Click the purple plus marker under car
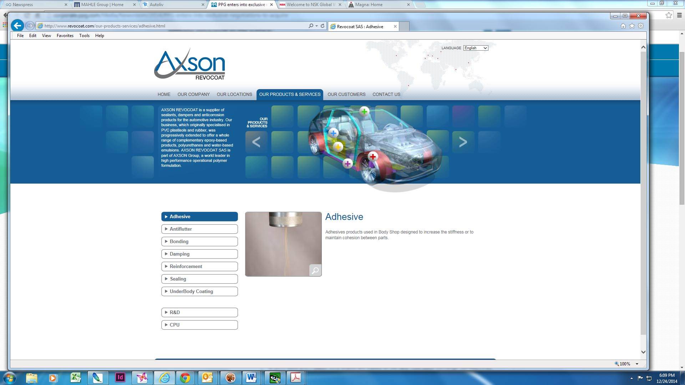The image size is (685, 385). pyautogui.click(x=347, y=164)
